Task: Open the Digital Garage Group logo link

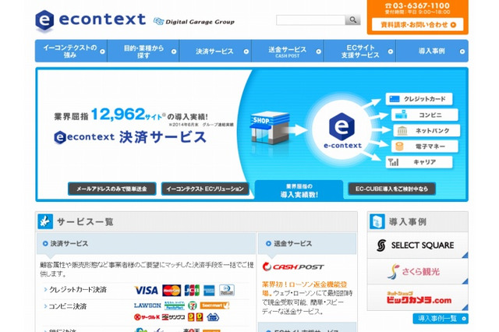Action: (x=194, y=22)
